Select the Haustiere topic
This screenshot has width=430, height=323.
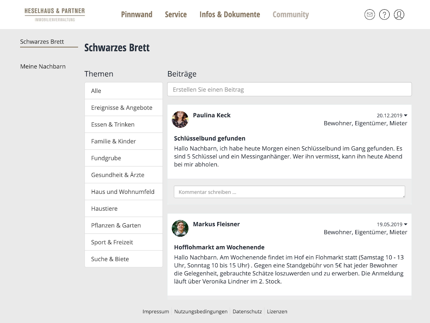pos(124,209)
